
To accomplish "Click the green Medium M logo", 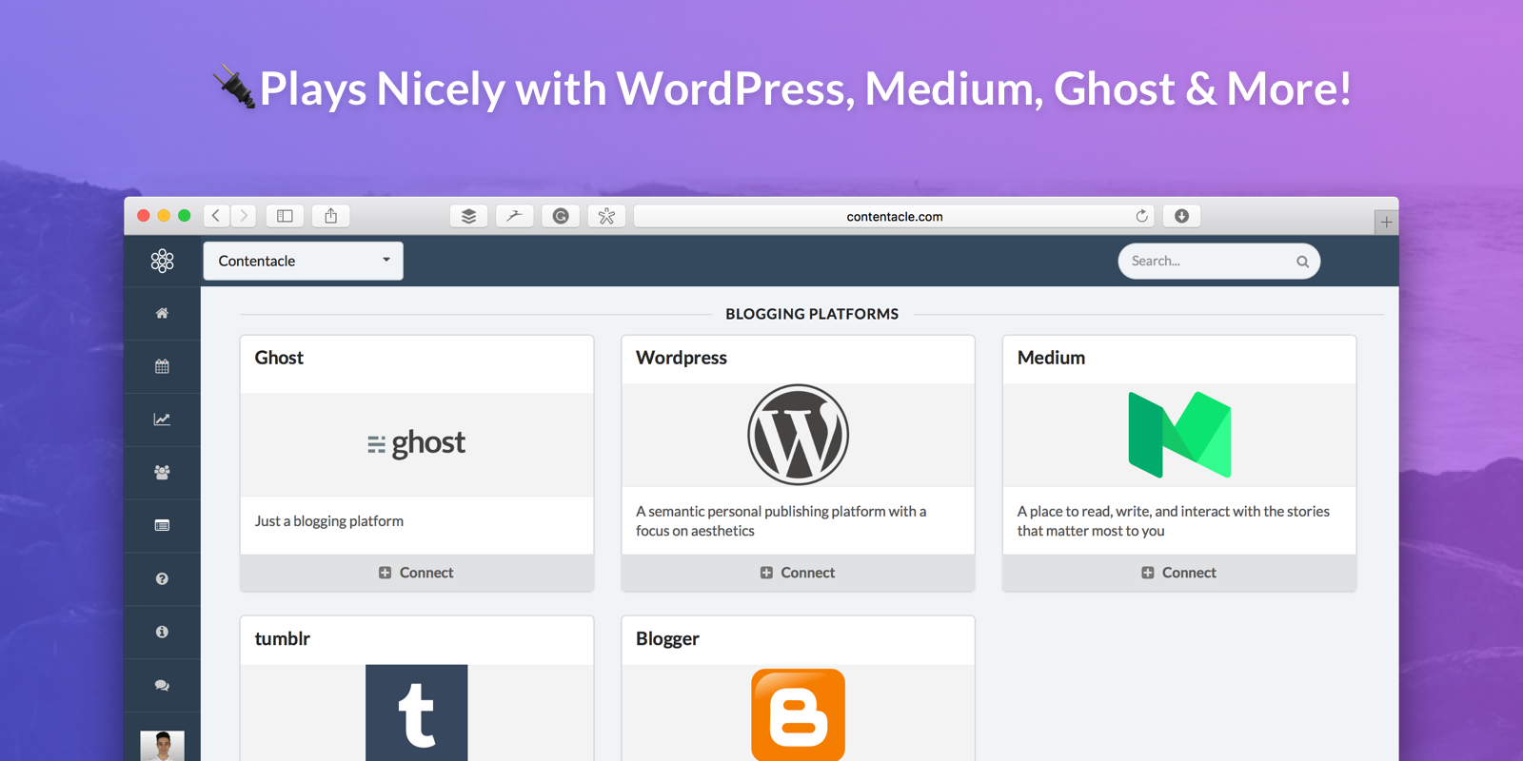I will [x=1179, y=435].
